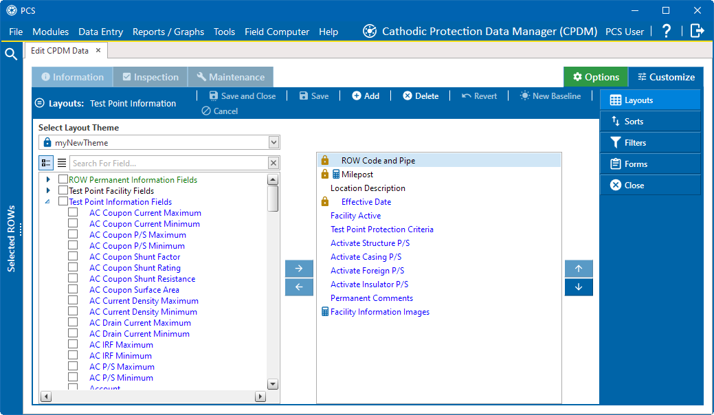Check AC Coupon Shunt Factor
The width and height of the screenshot is (714, 415).
pyautogui.click(x=73, y=256)
